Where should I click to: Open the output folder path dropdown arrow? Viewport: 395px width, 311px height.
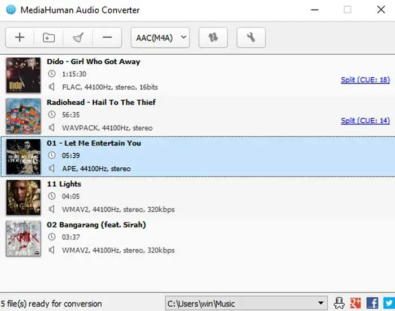click(321, 303)
